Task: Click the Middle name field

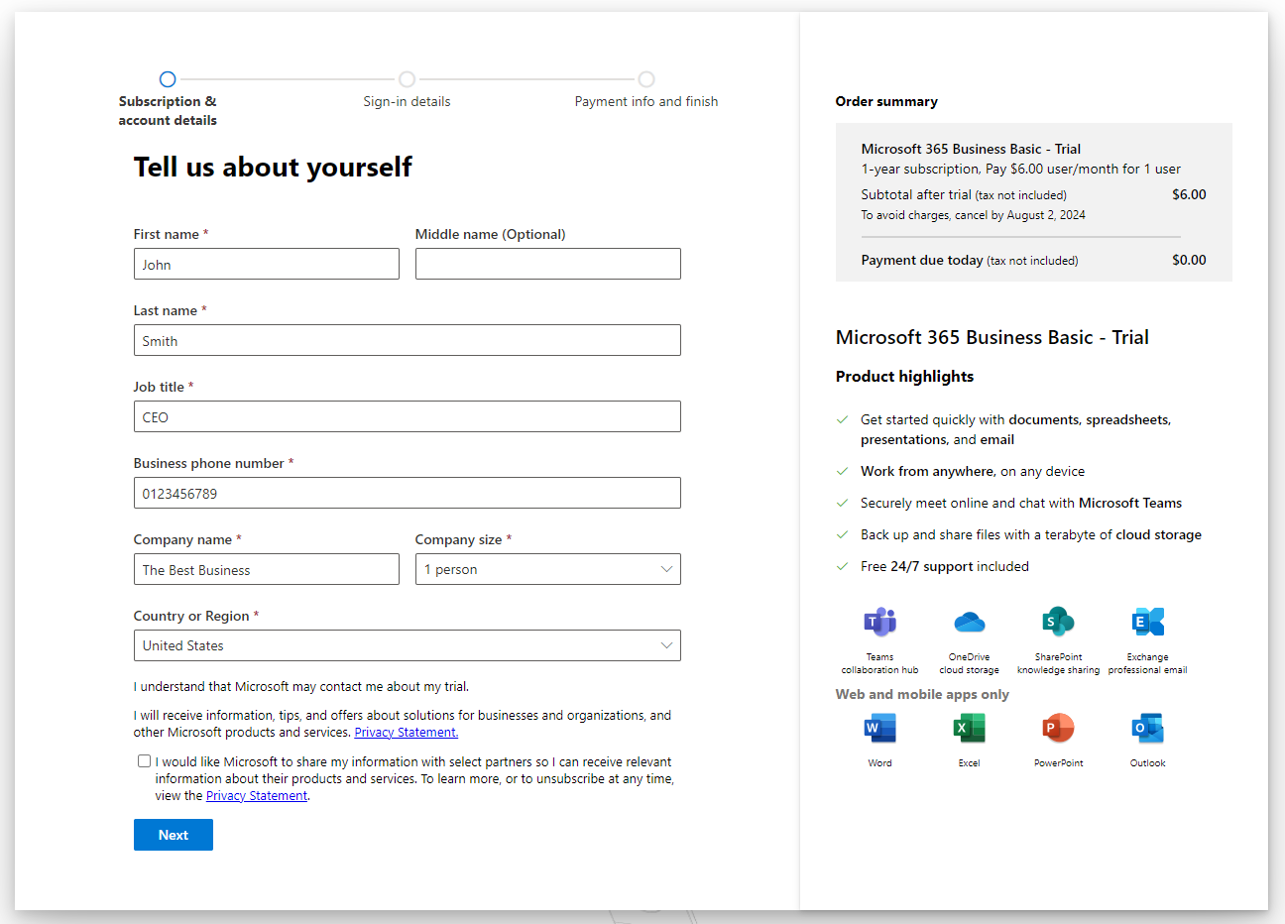Action: click(x=547, y=264)
